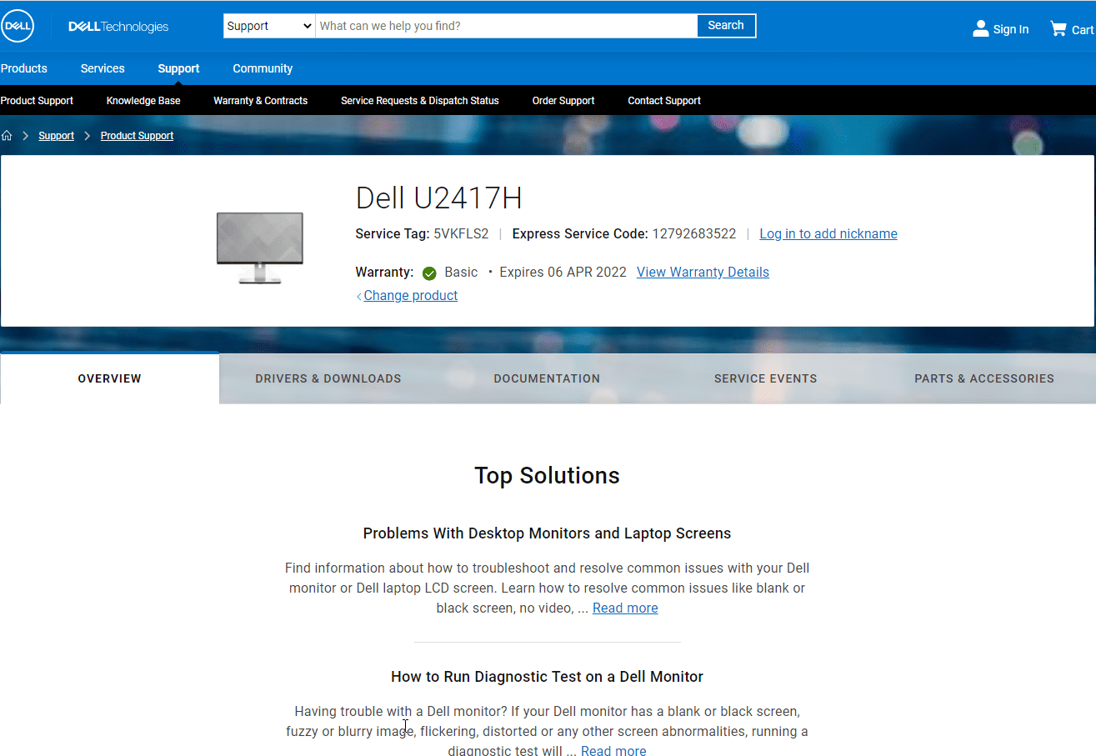
Task: Click the Top Solutions heading
Action: click(x=547, y=476)
